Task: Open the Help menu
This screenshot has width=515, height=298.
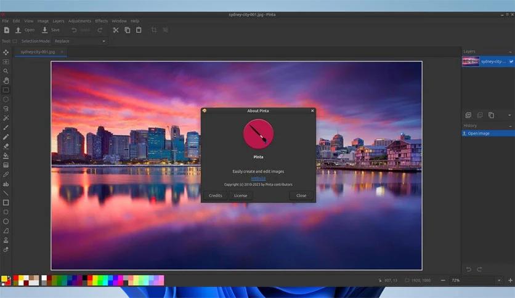Action: 135,21
